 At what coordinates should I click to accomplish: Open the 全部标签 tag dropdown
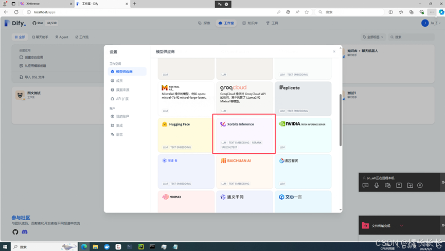(x=373, y=37)
